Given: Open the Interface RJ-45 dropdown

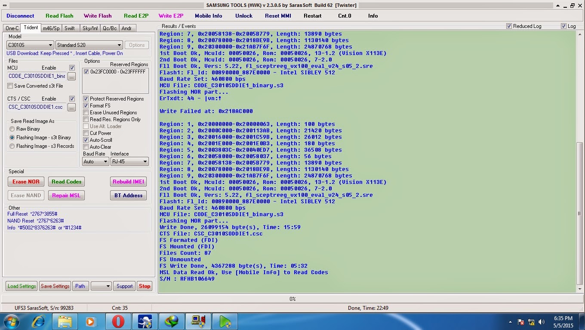Looking at the screenshot, I should point(129,162).
